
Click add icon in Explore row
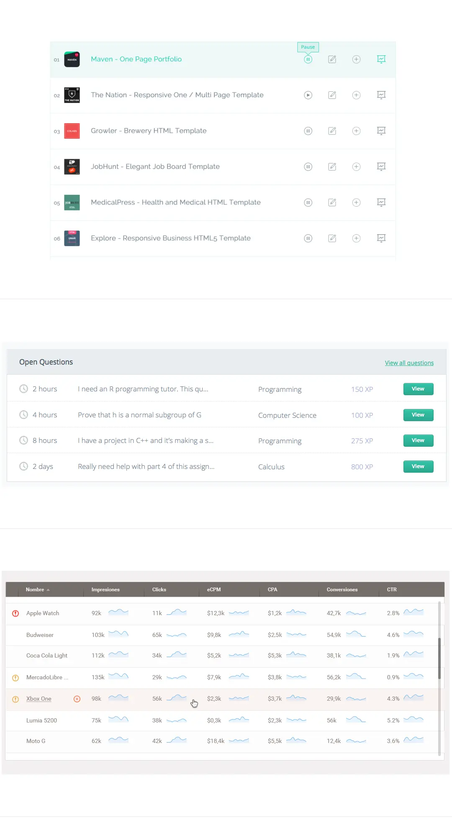356,238
